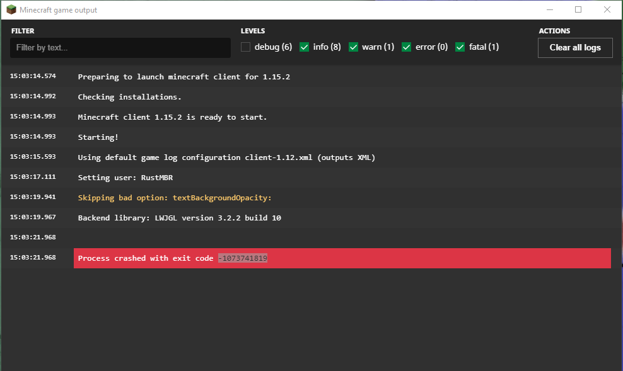Screen dimensions: 623x371
Task: Click the highlighted exit code -1073741819
Action: pos(243,258)
